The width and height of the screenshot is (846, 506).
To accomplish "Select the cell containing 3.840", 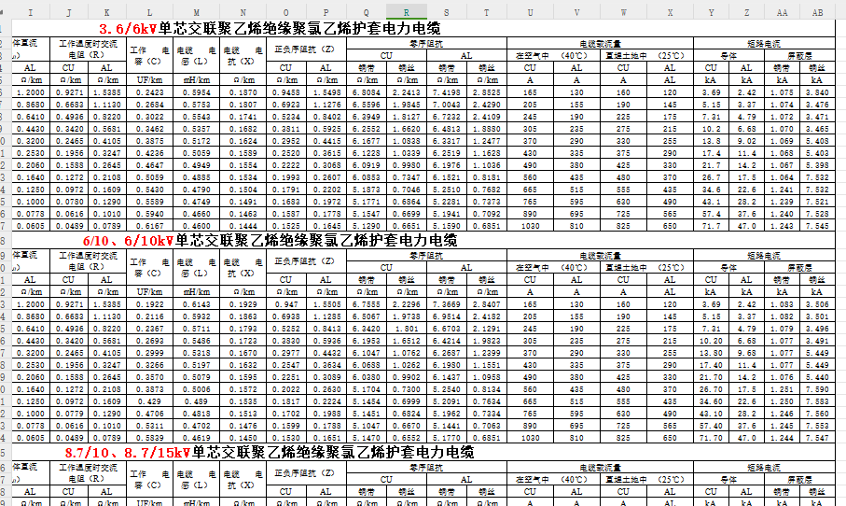I will click(x=817, y=92).
